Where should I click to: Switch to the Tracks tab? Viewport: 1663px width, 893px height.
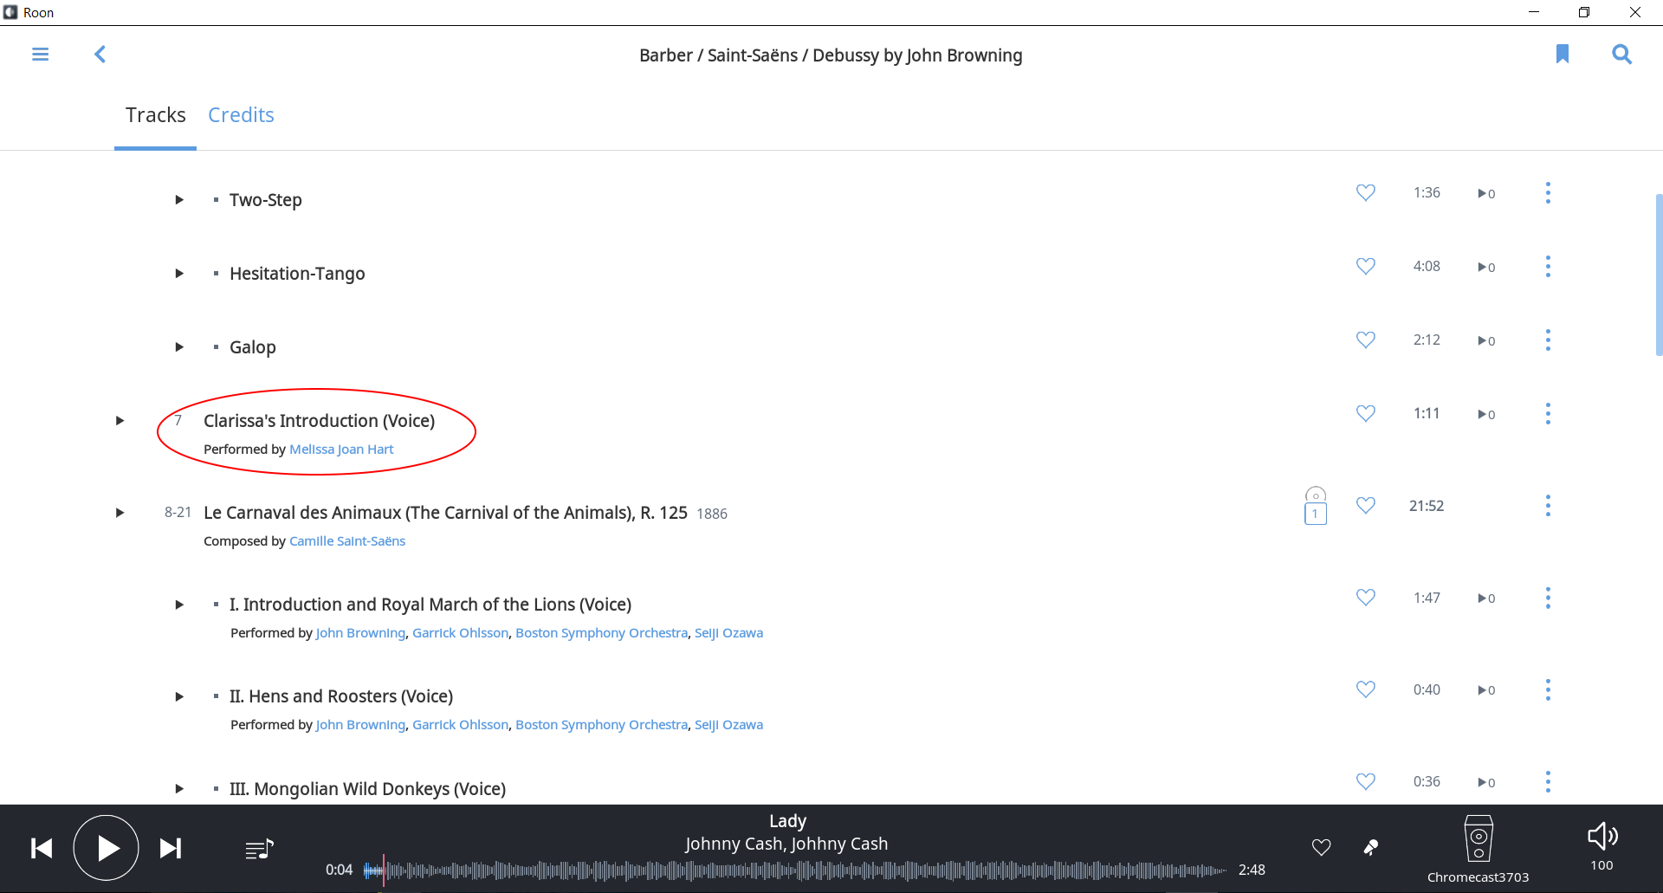pos(156,115)
